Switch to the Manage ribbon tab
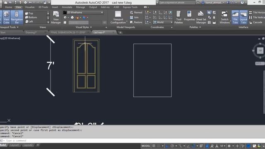Image resolution: width=265 pixels, height=149 pixels. point(80,7)
